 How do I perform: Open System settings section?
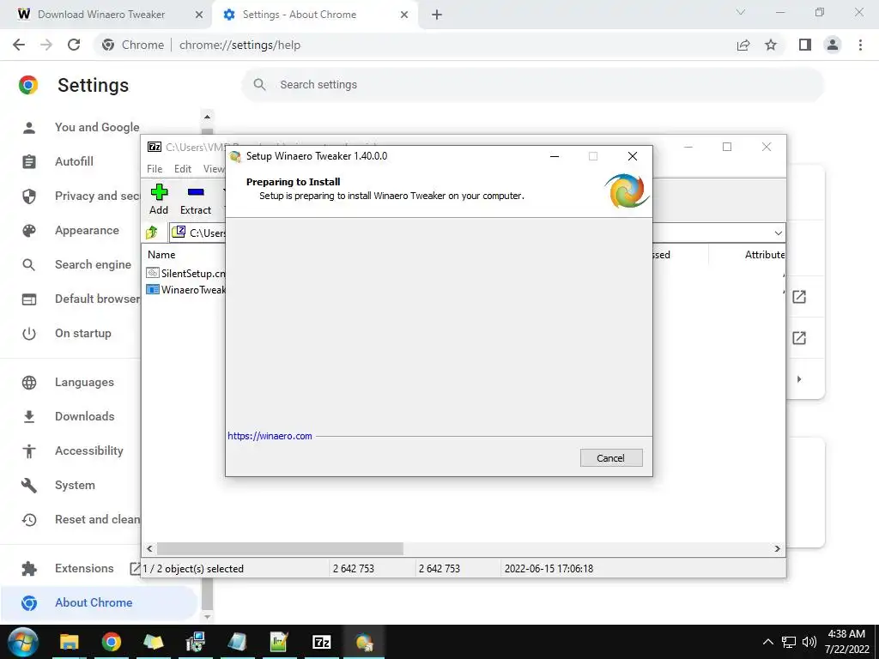[75, 486]
